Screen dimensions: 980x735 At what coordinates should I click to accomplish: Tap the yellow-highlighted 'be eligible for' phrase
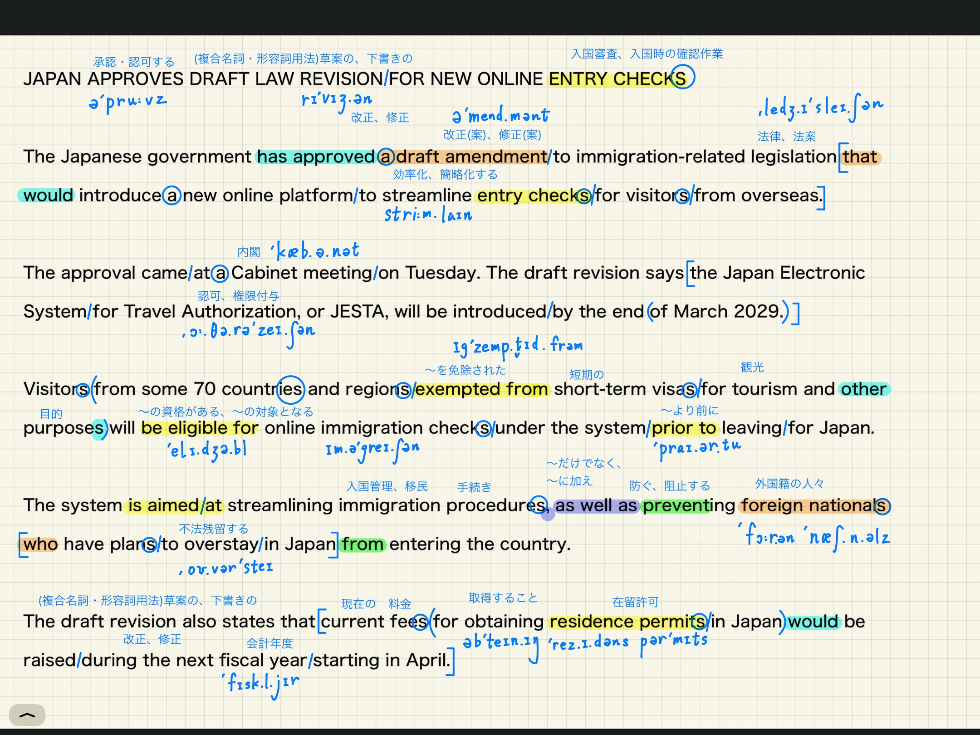coord(200,428)
